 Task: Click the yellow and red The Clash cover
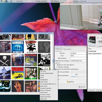point(18,73)
